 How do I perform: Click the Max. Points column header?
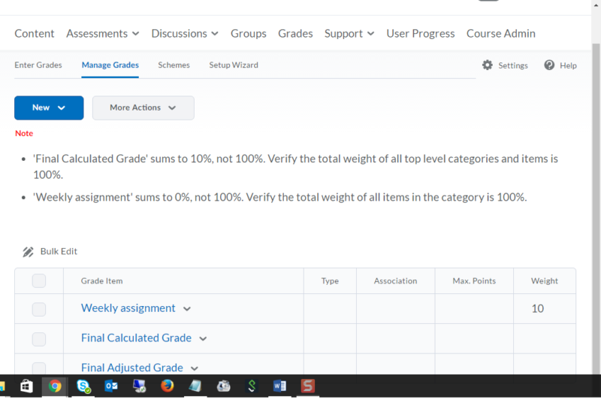(x=474, y=281)
